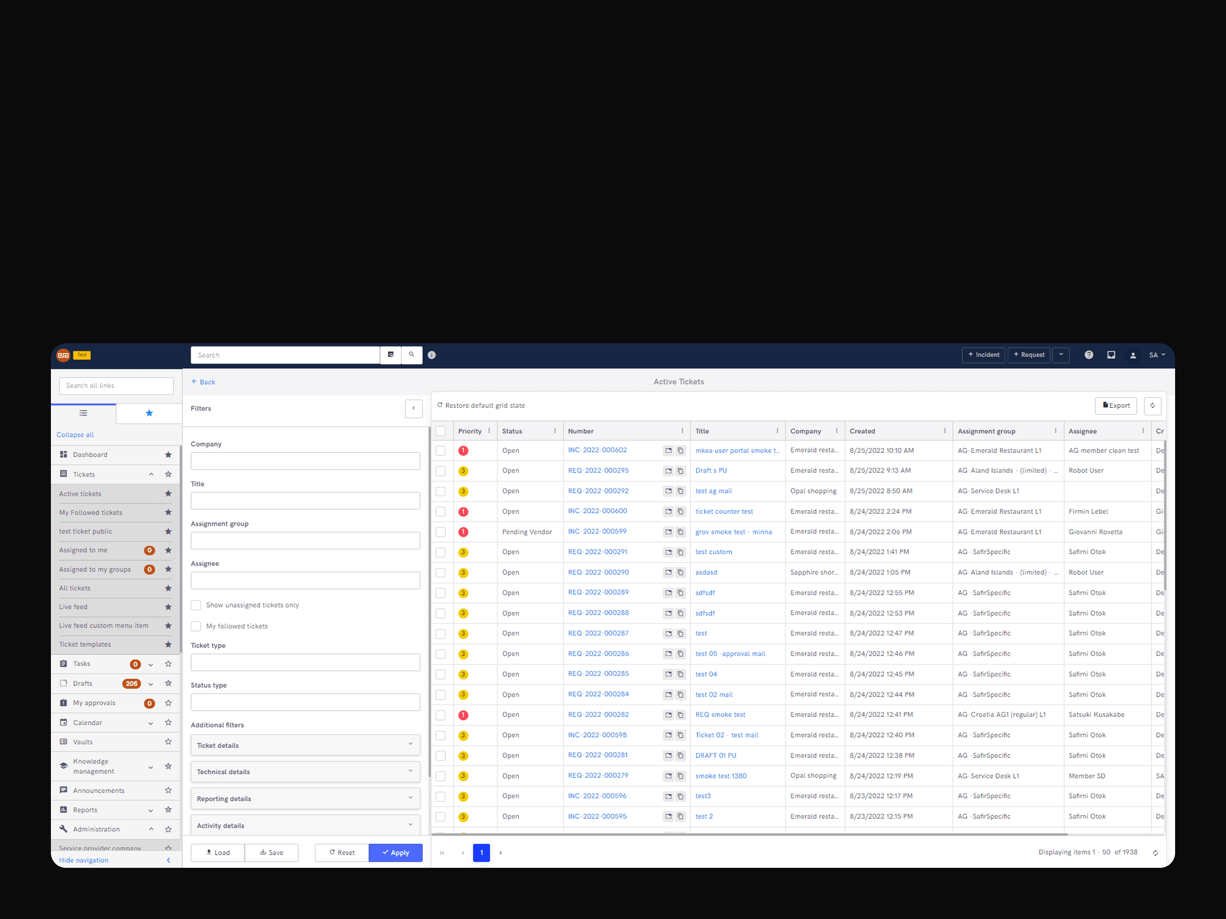This screenshot has width=1226, height=919.
Task: Switch to favorites star tab
Action: [x=149, y=413]
